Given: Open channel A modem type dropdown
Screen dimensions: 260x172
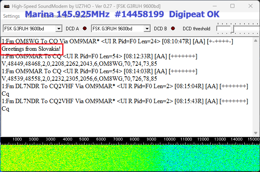Looking at the screenshot, I should click(59, 29).
